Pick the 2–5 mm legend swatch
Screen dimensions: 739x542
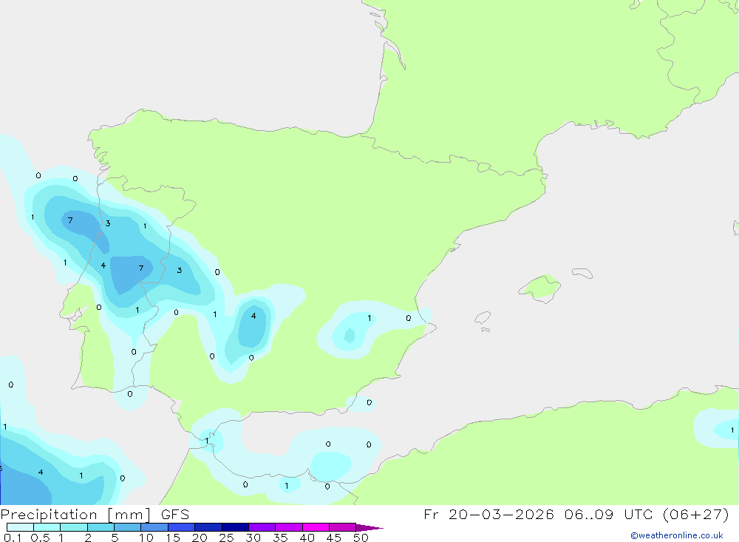coord(101,527)
